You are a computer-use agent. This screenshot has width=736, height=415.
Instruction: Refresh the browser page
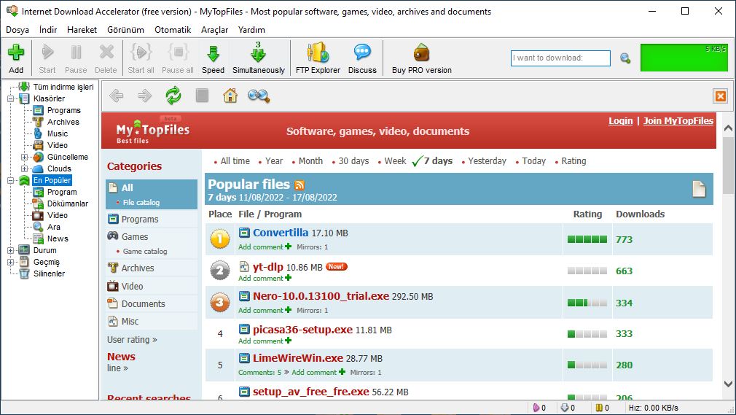tap(173, 96)
